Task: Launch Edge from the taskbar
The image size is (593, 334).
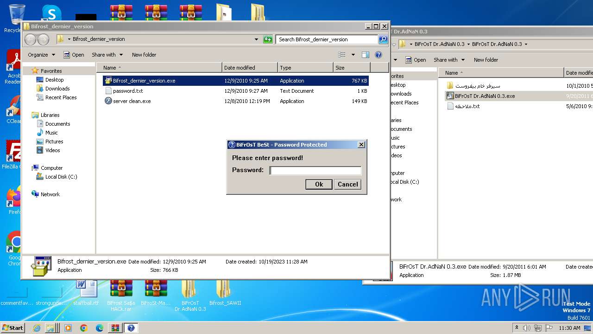Action: (100, 328)
